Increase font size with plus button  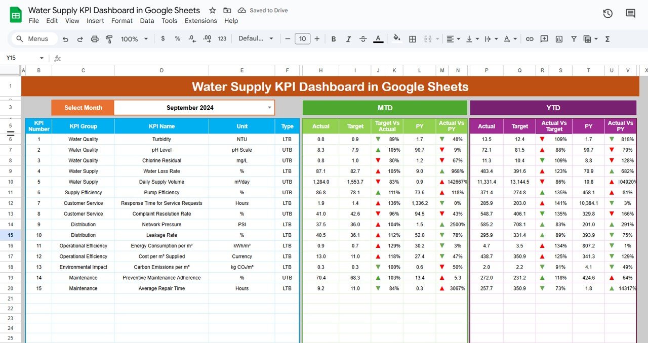click(x=317, y=39)
